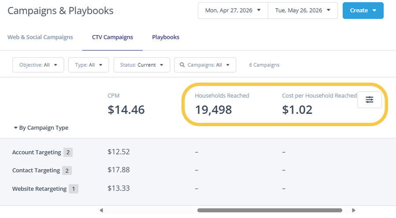Click the CPM column header
This screenshot has width=396, height=218.
113,96
